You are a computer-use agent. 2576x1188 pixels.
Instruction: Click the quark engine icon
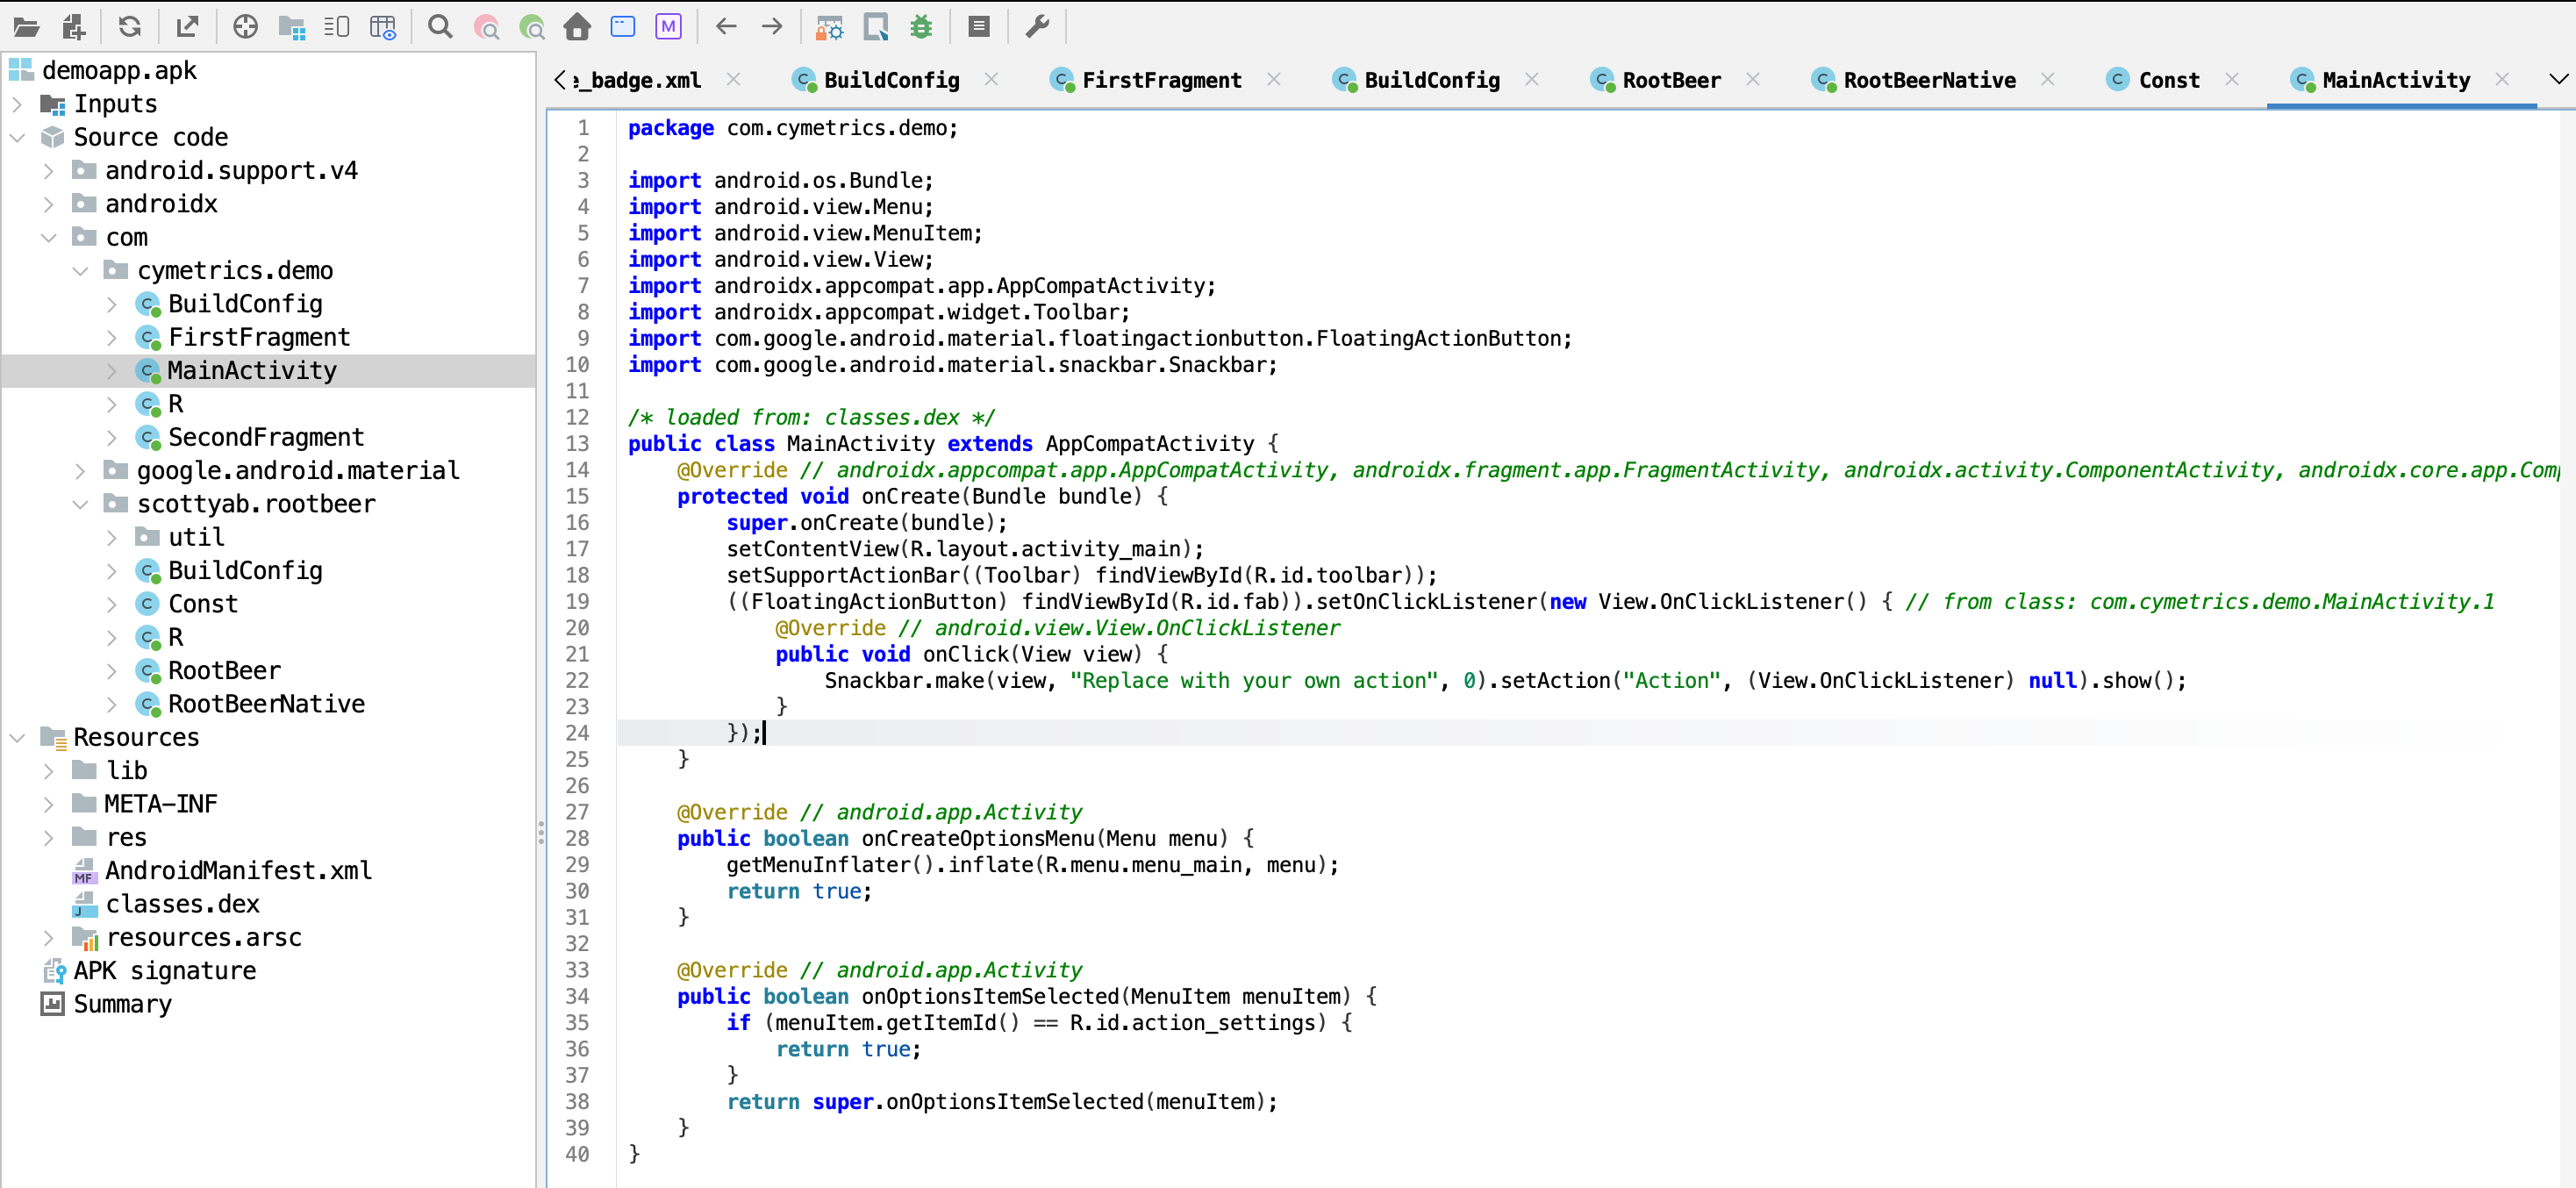(876, 27)
